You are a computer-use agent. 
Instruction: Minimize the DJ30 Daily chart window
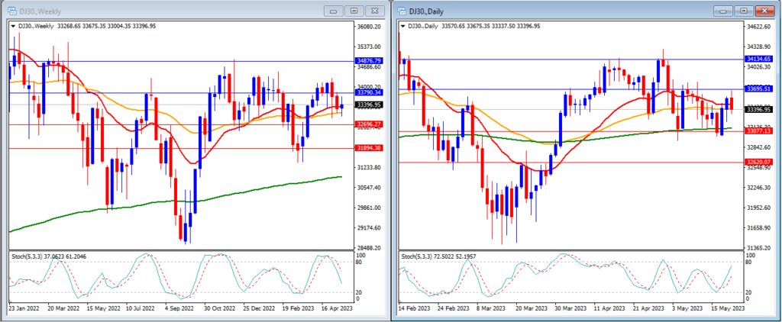723,11
